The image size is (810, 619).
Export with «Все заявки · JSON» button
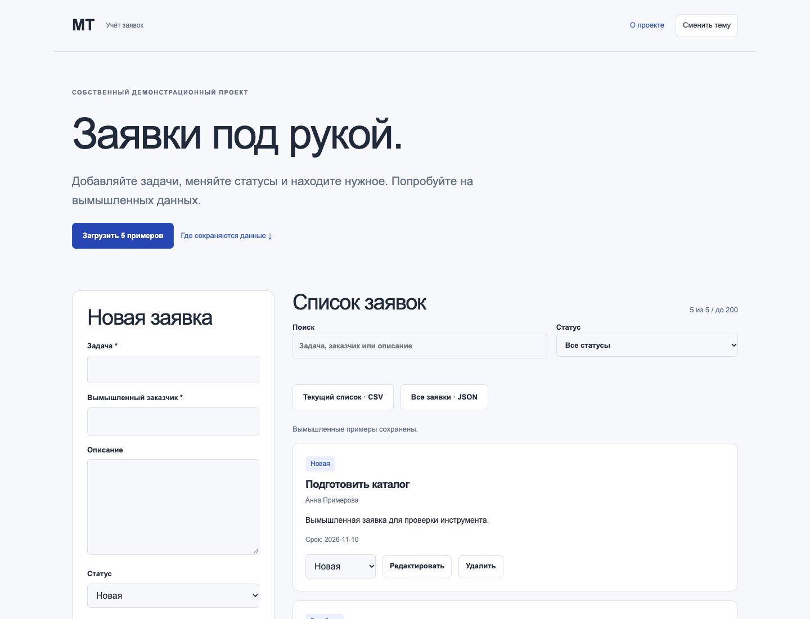tap(444, 397)
